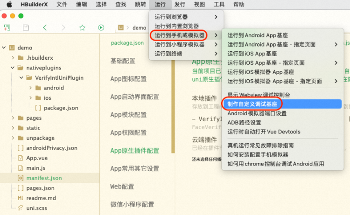Click the new file toolbar icon
This screenshot has height=215, width=350.
click(x=7, y=28)
